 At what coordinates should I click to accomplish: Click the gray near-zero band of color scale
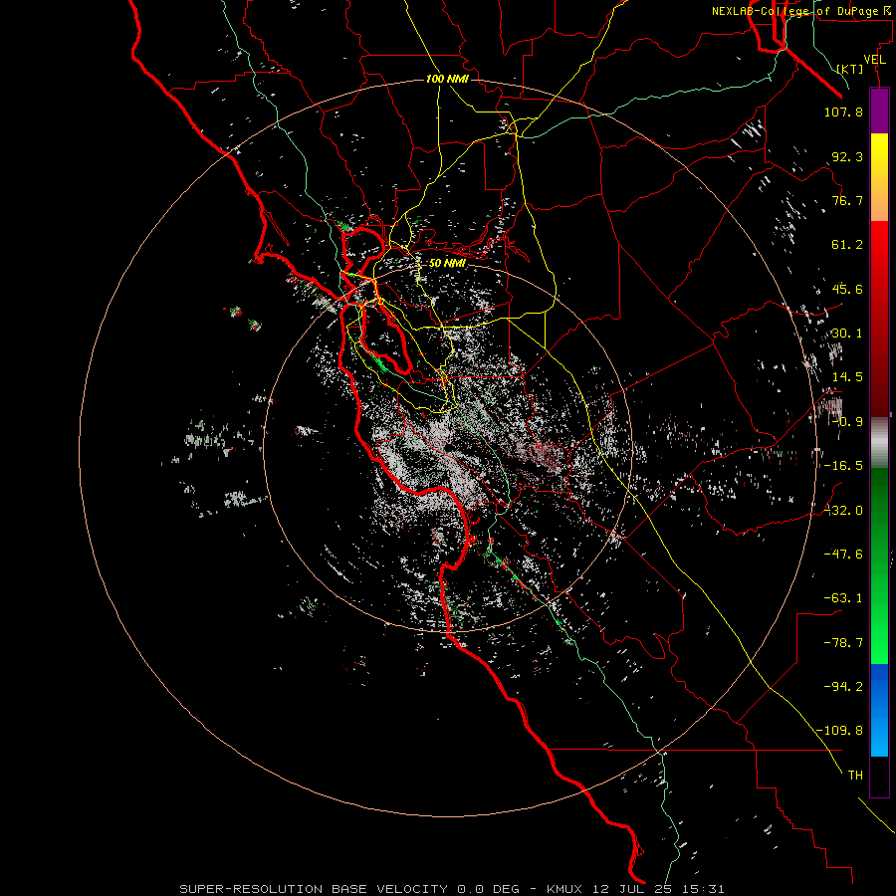879,442
